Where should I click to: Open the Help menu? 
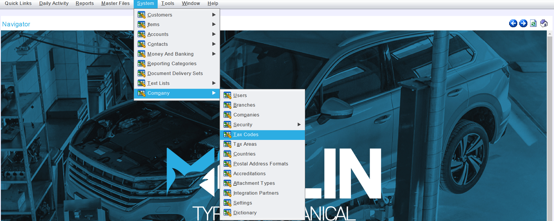pos(213,3)
